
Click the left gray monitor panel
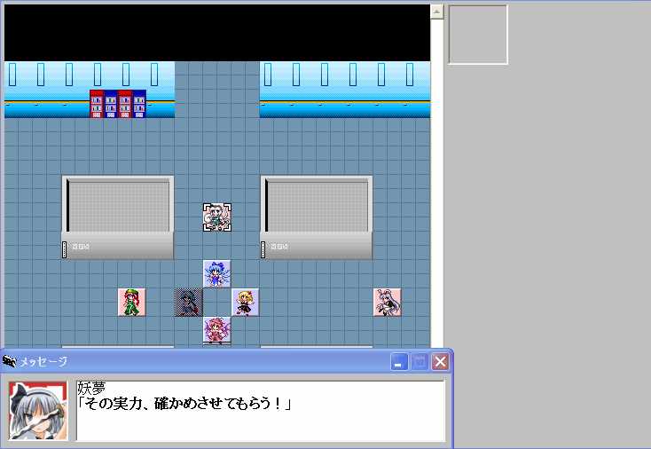pos(118,217)
